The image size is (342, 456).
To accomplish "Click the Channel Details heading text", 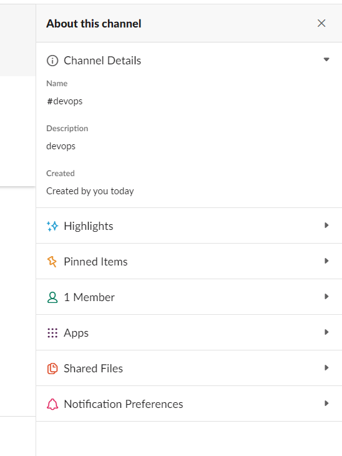I will pyautogui.click(x=102, y=61).
